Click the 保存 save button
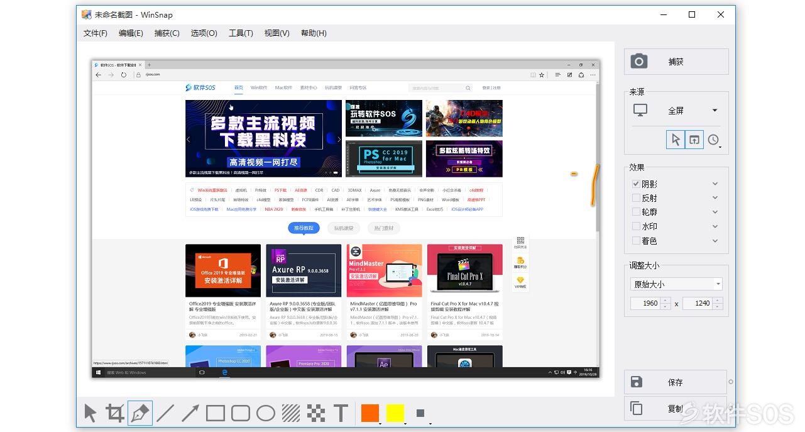 tap(676, 382)
